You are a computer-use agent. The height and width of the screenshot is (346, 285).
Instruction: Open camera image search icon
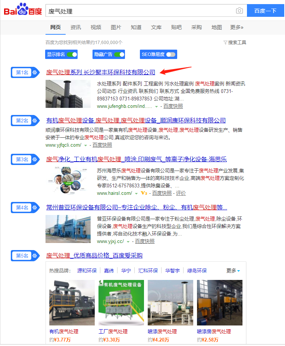[x=239, y=10]
